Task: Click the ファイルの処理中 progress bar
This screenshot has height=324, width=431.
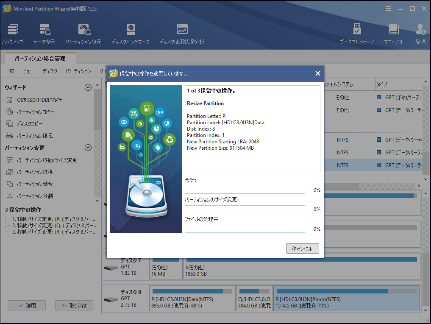Action: [245, 229]
